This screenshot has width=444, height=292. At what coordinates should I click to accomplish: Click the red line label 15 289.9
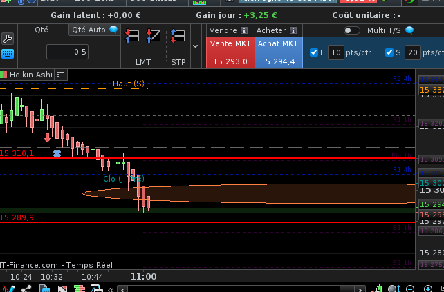click(x=17, y=217)
